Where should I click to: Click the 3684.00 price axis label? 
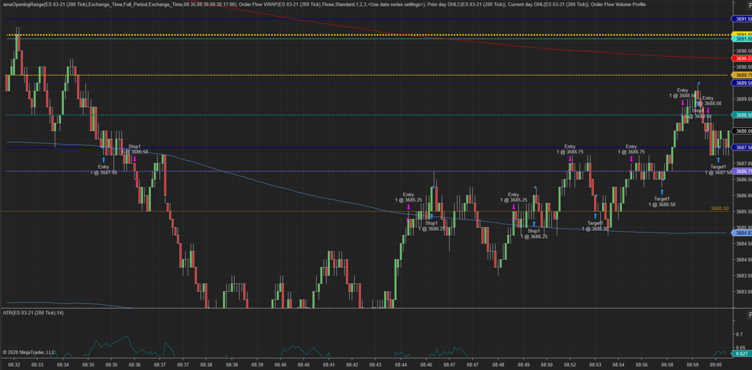pyautogui.click(x=744, y=260)
